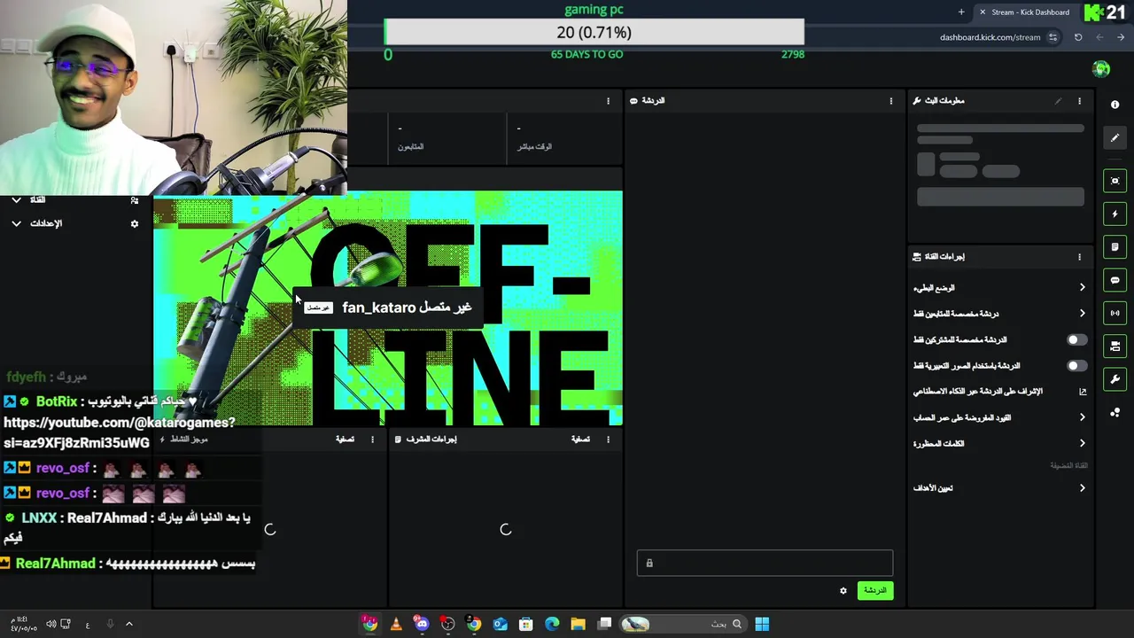This screenshot has height=638, width=1134.
Task: Expand account age restrictions row
Action: (999, 417)
